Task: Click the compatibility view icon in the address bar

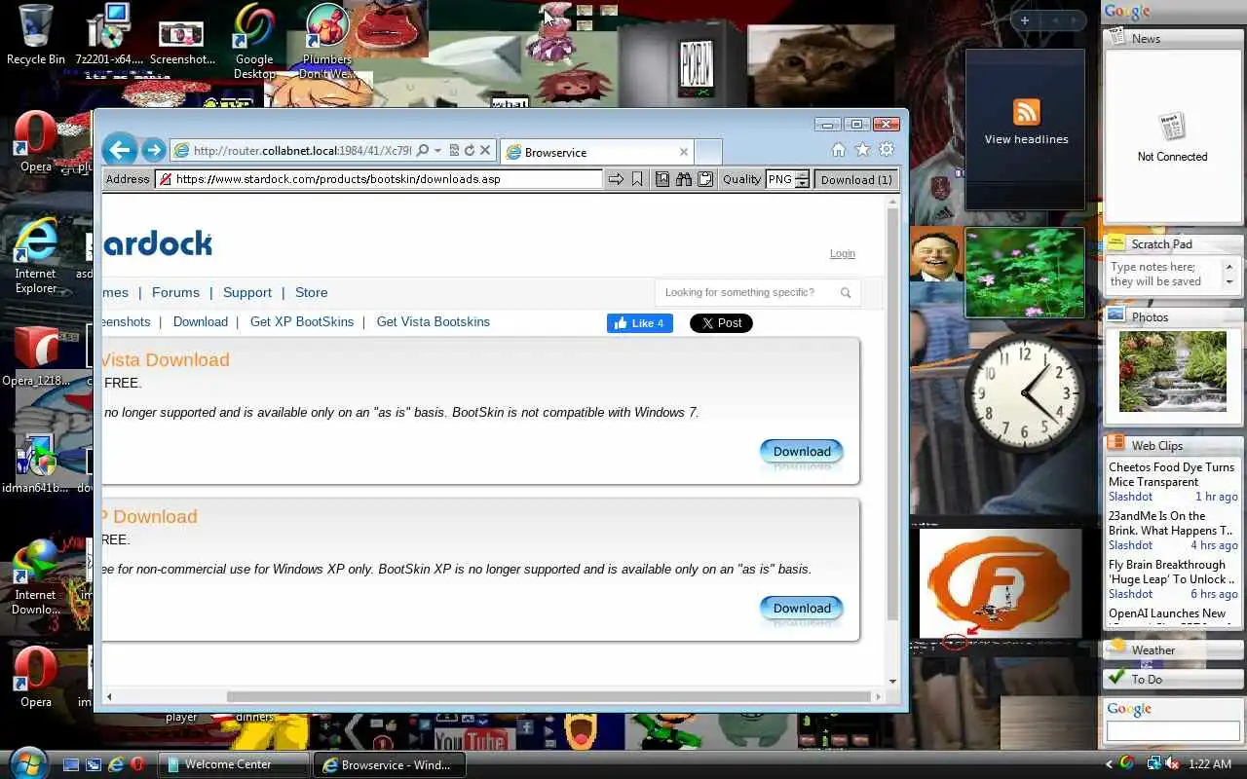Action: pyautogui.click(x=454, y=151)
